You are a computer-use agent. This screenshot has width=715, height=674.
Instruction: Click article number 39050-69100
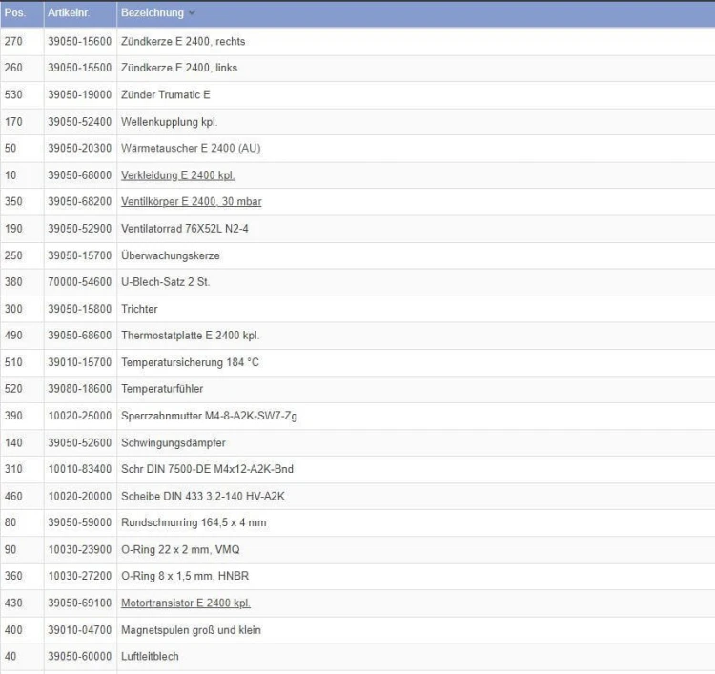click(80, 603)
